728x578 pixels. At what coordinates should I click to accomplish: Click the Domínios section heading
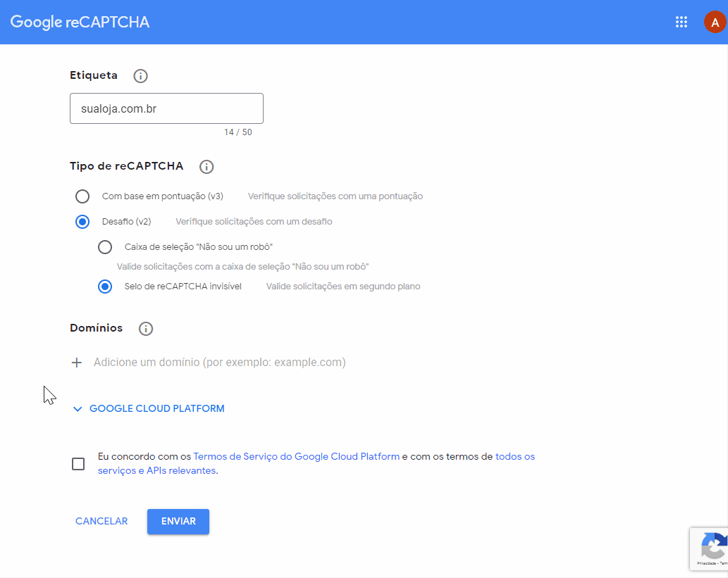96,328
